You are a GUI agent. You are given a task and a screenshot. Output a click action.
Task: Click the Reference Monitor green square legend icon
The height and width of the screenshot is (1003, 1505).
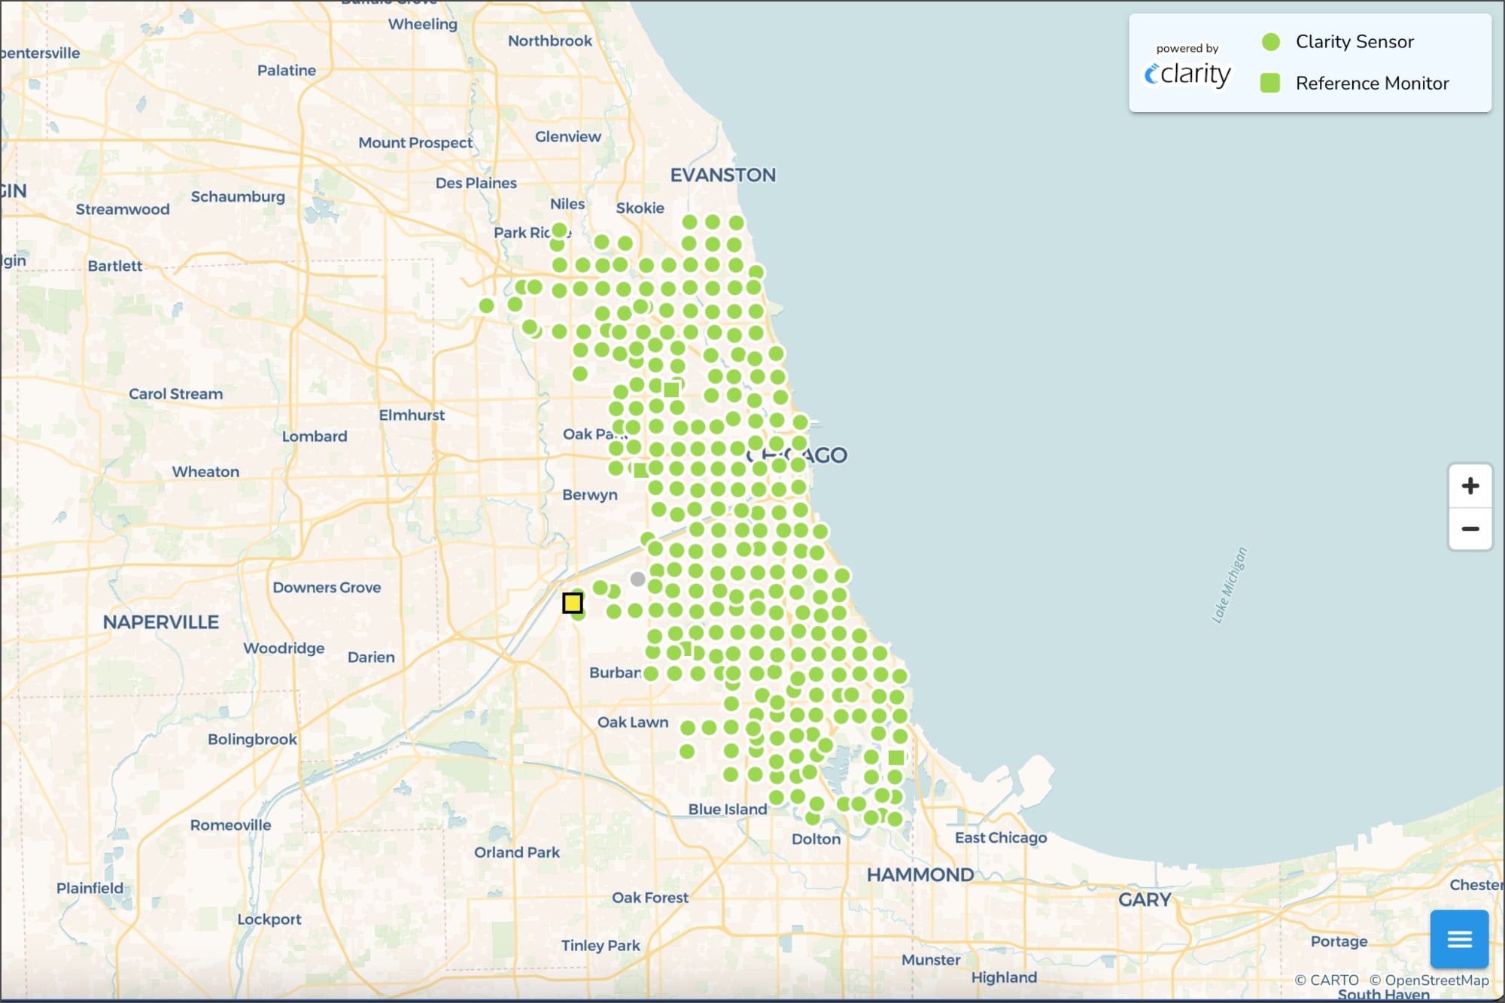[1270, 83]
